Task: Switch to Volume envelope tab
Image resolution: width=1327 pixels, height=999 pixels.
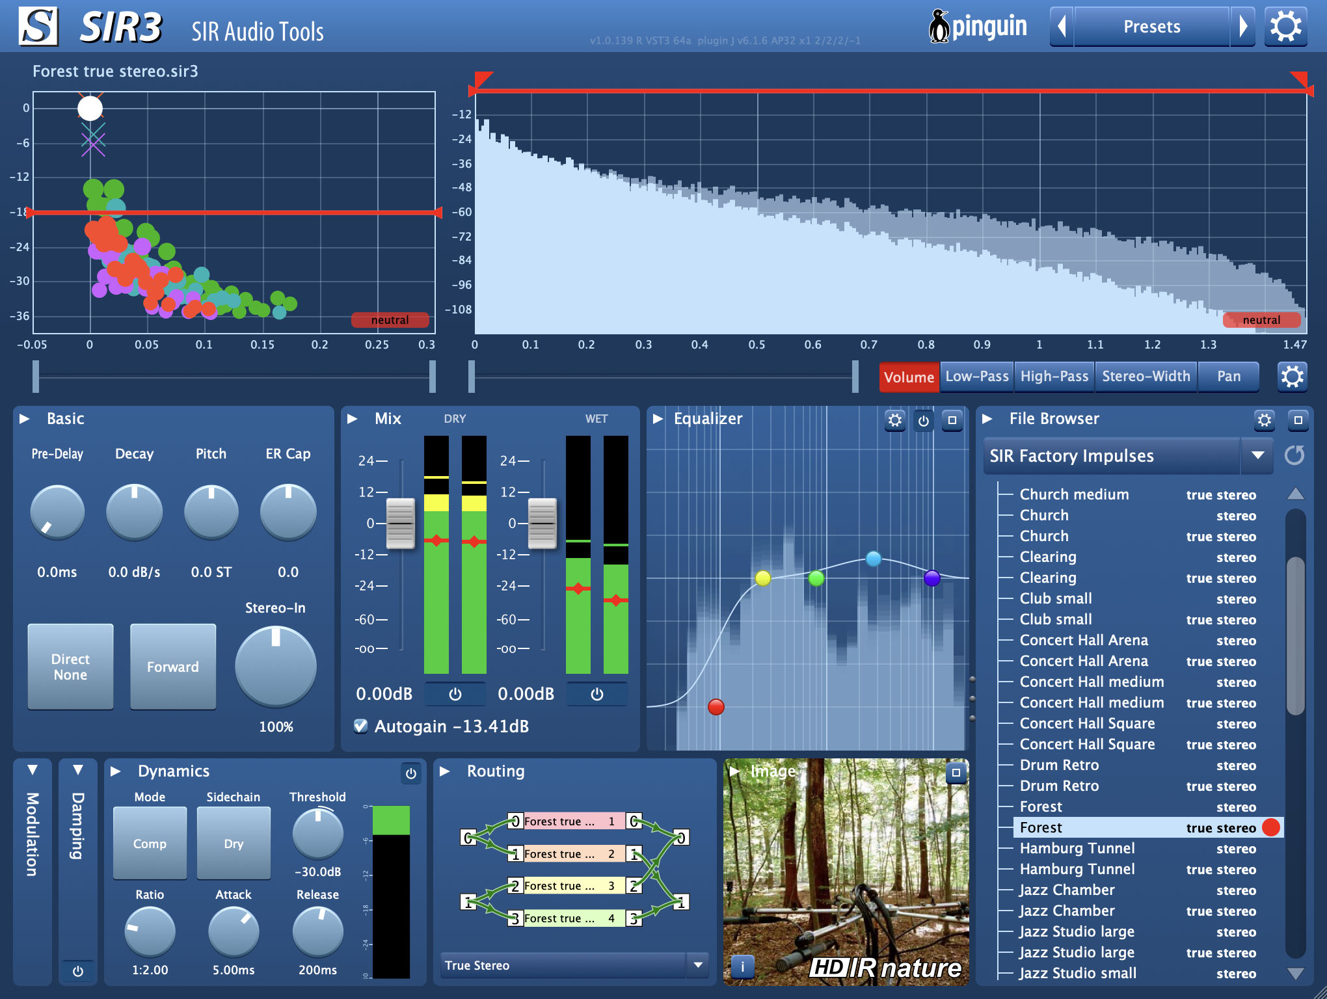Action: click(909, 377)
